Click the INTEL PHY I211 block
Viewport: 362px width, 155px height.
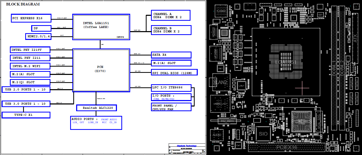(x=30, y=58)
